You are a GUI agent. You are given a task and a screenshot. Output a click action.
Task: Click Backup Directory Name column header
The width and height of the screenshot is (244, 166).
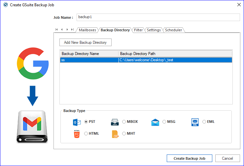[x=89, y=54]
